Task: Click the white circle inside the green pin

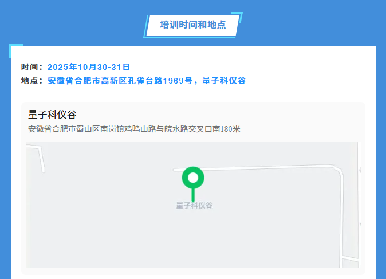Action: (193, 178)
